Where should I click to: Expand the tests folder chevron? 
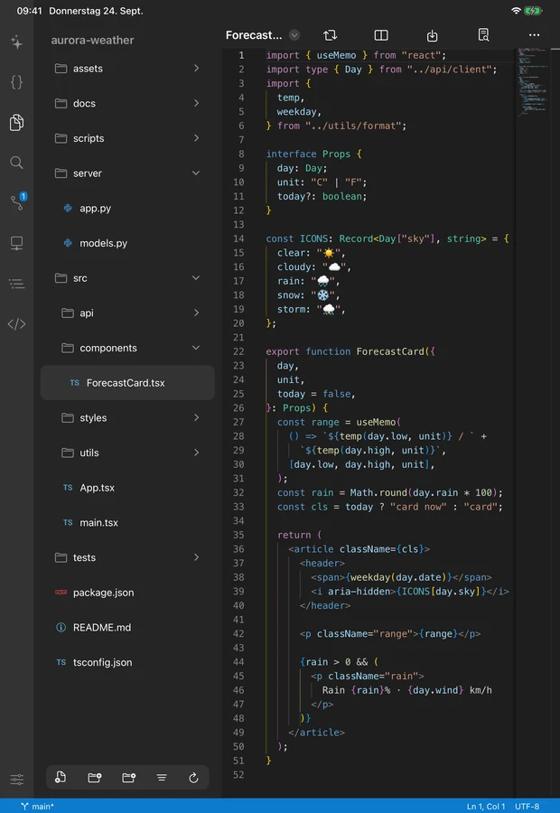[196, 556]
